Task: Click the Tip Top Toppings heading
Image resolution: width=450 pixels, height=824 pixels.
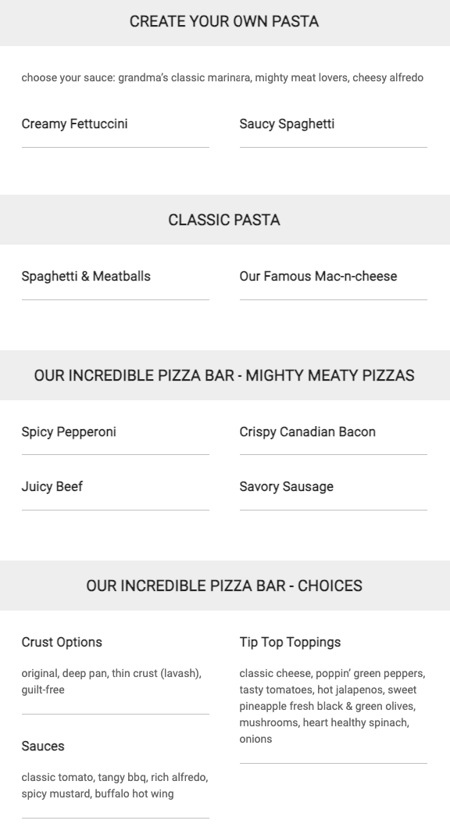Action: tap(291, 642)
